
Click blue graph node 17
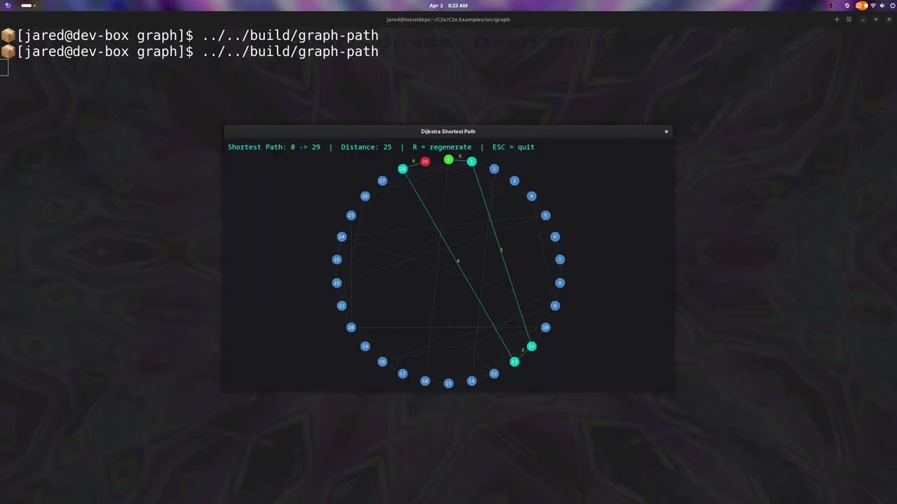[402, 374]
